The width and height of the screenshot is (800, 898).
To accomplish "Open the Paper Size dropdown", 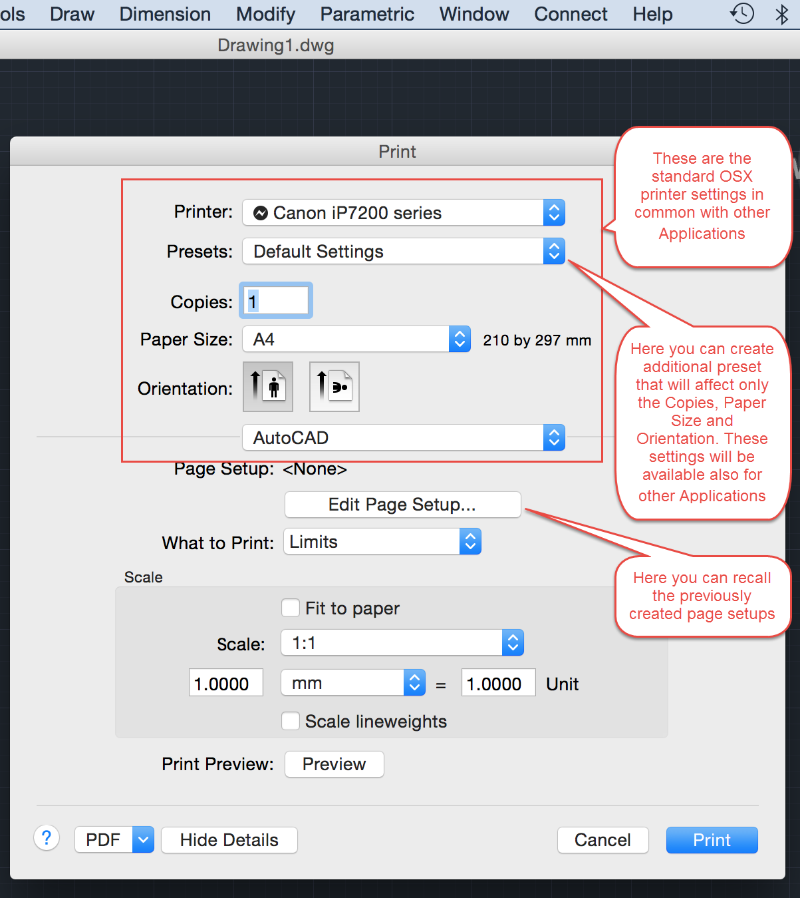I will coord(459,339).
